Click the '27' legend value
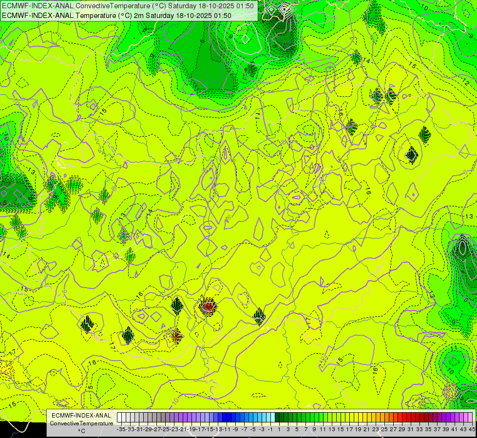Screen dimensions: 477x438 tap(393, 429)
